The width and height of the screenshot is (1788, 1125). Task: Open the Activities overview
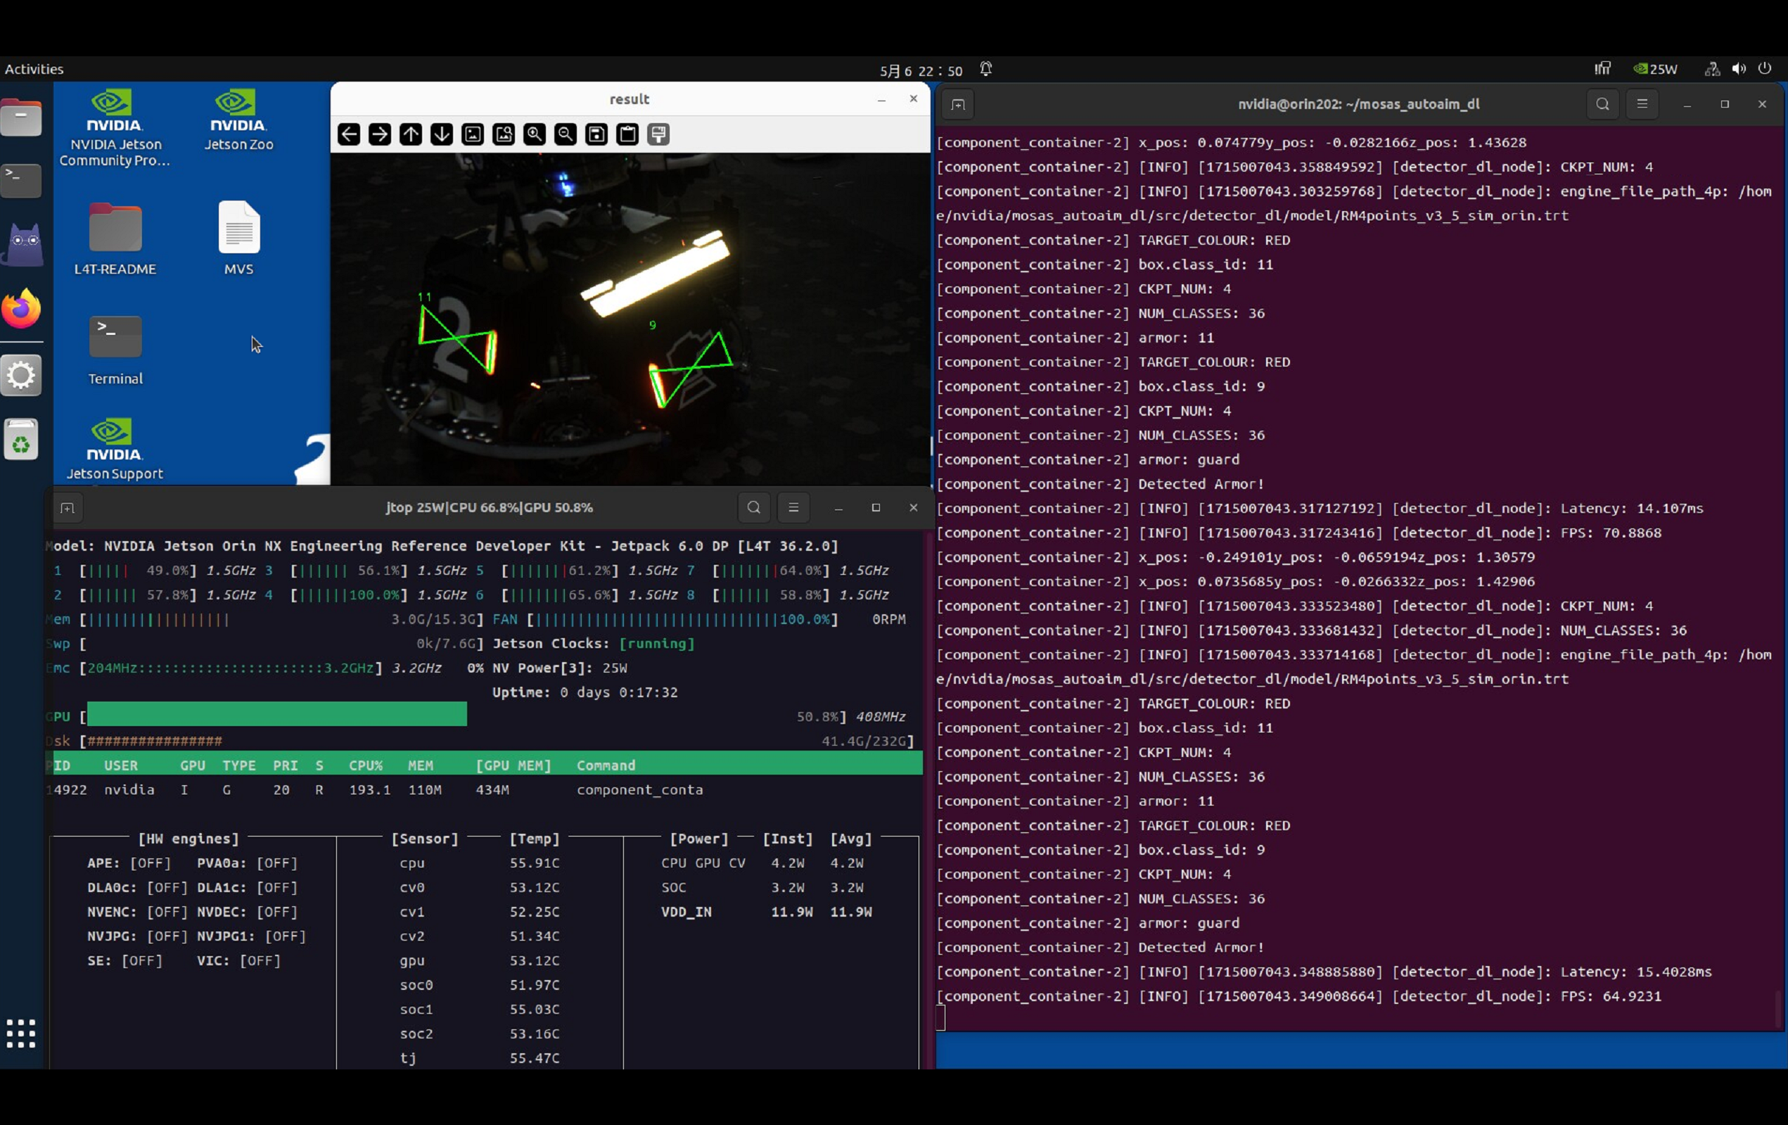[34, 69]
